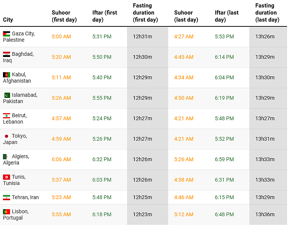Select Tokyo's 5:26 PM first day iftar
The image size is (290, 227).
click(102, 139)
